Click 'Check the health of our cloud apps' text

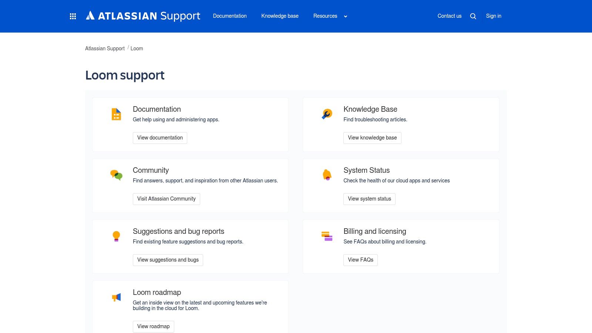(397, 181)
